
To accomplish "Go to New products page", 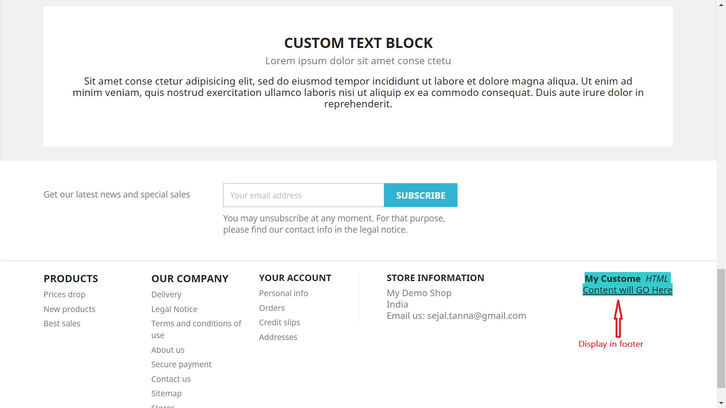I will coord(69,309).
